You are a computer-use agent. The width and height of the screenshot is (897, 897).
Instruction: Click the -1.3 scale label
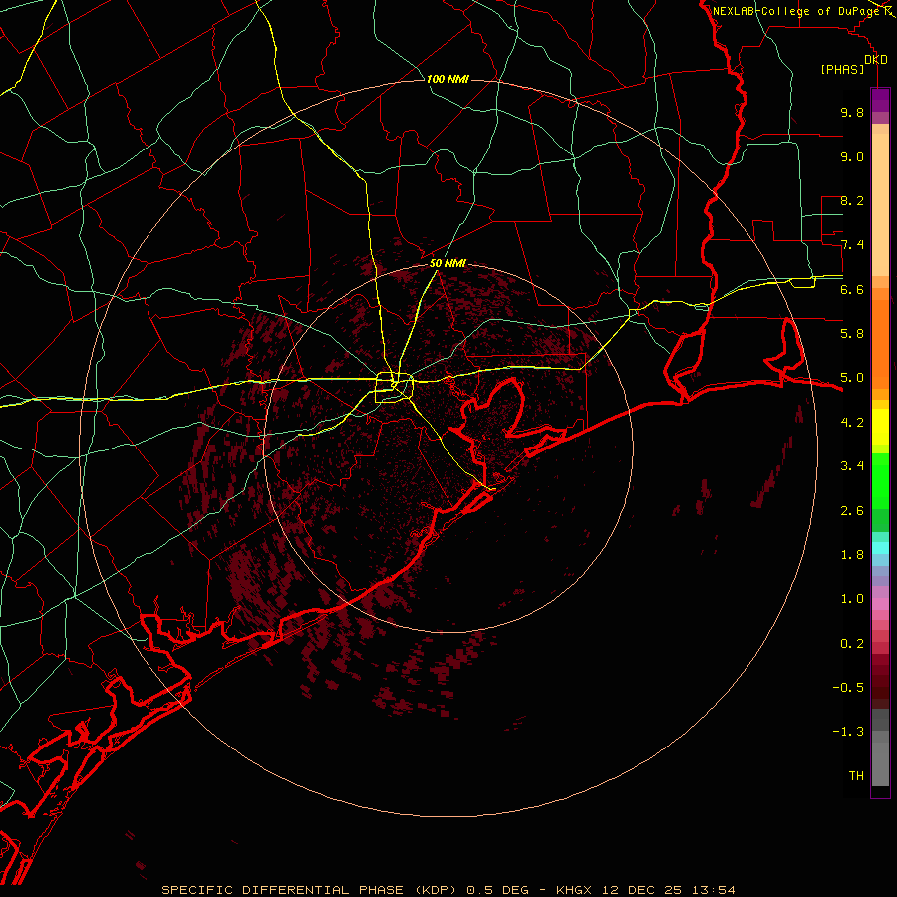click(x=848, y=732)
